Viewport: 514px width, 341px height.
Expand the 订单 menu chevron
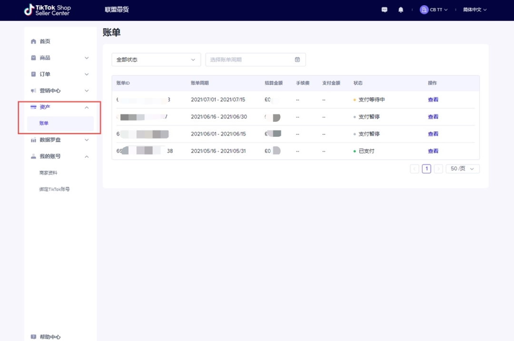(x=87, y=74)
